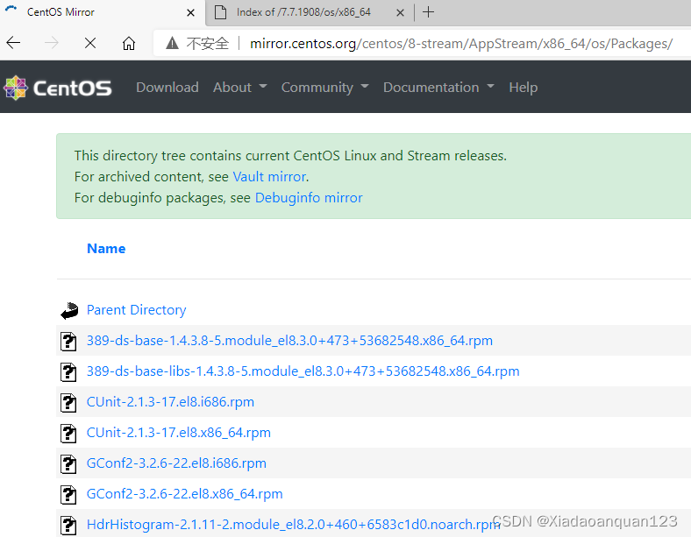Open the Download menu item
The image size is (691, 537).
pyautogui.click(x=167, y=87)
